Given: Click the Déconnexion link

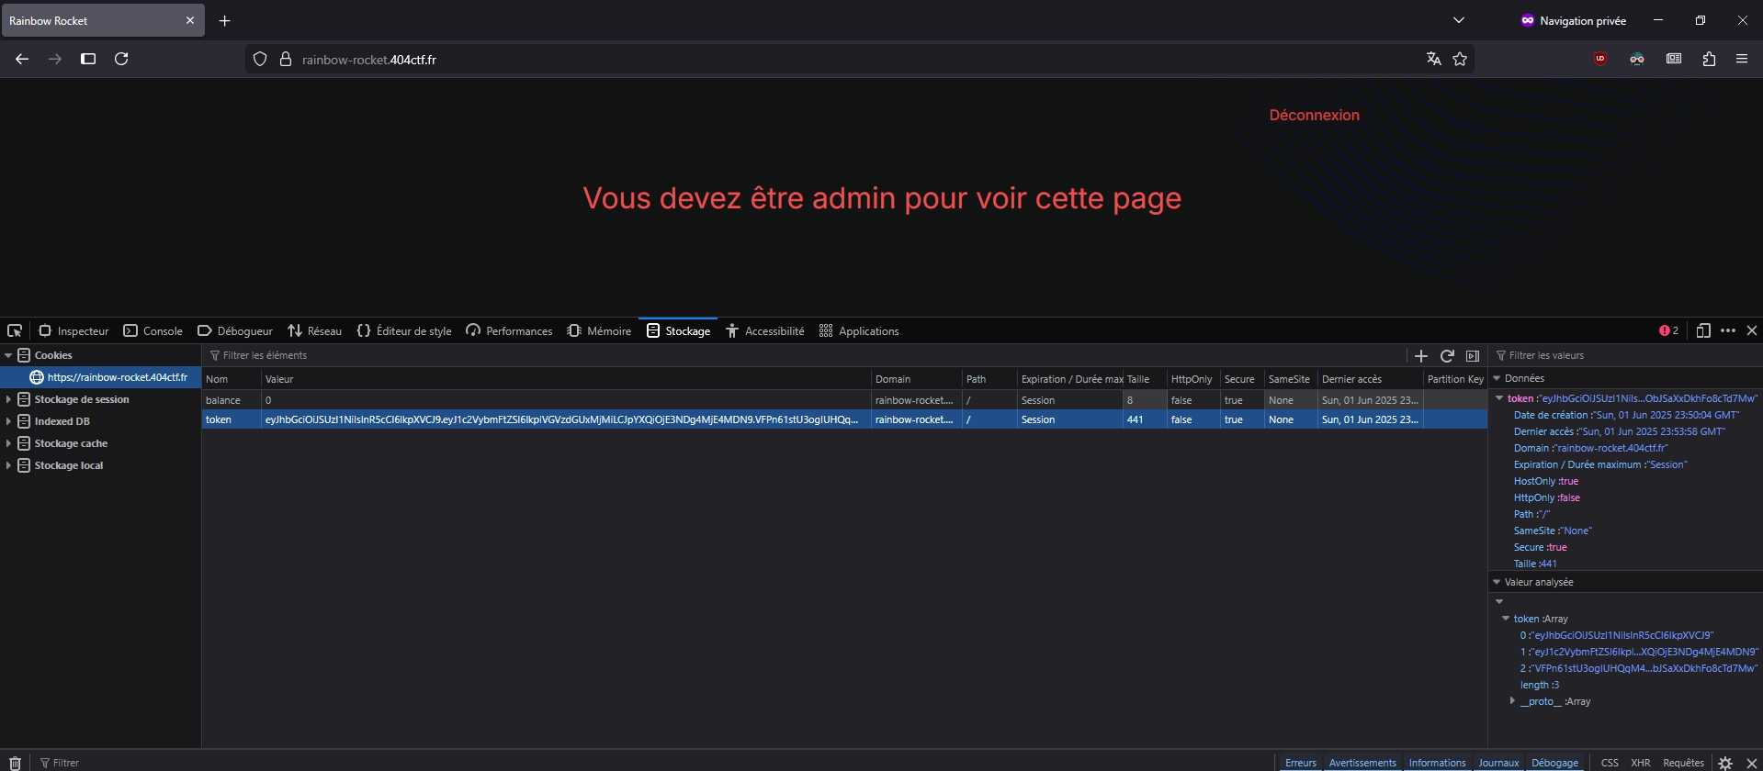Looking at the screenshot, I should pos(1314,115).
